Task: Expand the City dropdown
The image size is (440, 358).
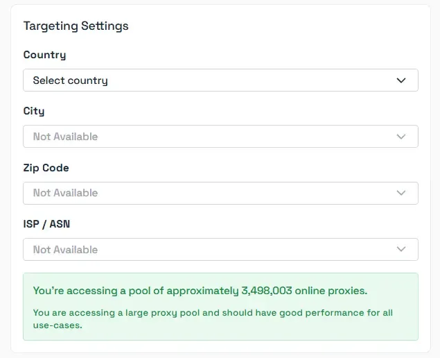Action: 220,137
